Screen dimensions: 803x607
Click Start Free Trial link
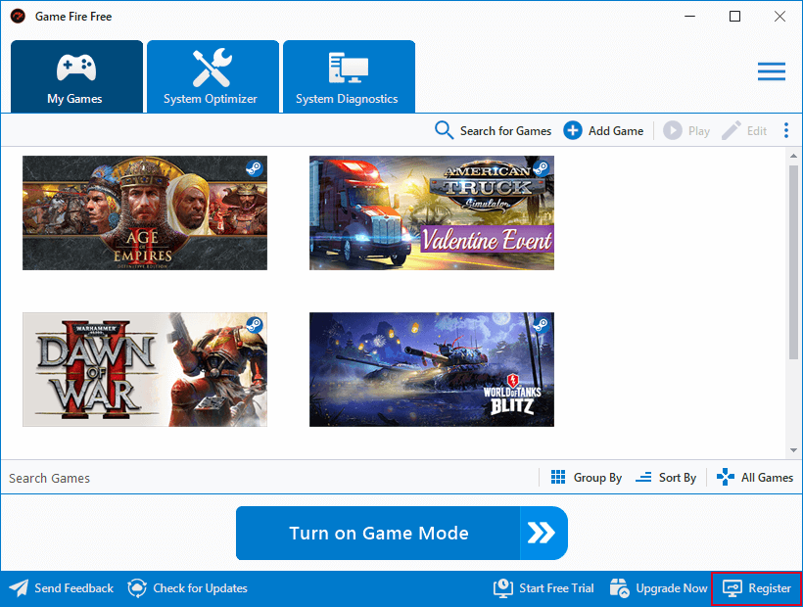pyautogui.click(x=543, y=588)
